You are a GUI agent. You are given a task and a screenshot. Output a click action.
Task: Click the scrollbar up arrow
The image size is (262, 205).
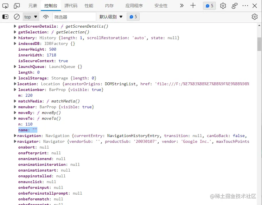259,25
